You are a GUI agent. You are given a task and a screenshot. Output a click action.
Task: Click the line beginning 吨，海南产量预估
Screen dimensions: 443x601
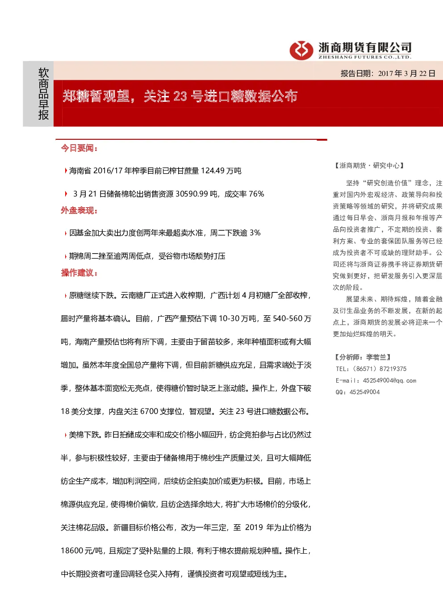tap(186, 342)
